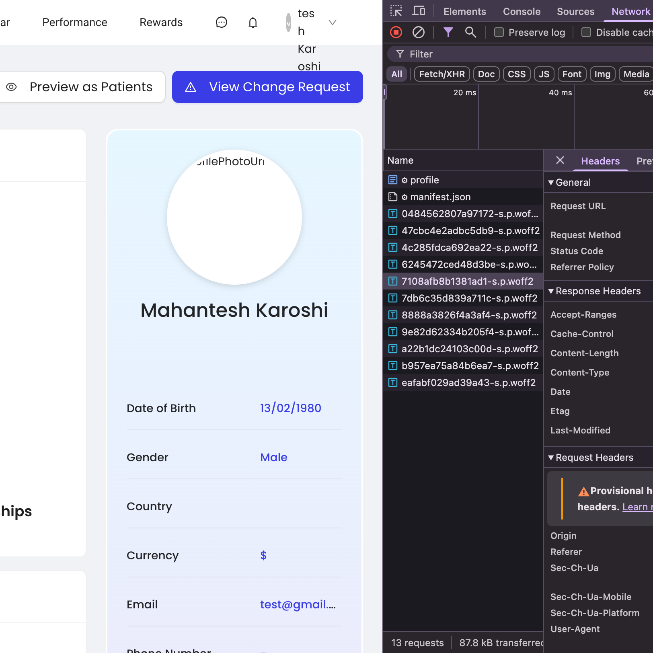Screen dimensions: 653x653
Task: Close the request details panel
Action: click(x=560, y=160)
